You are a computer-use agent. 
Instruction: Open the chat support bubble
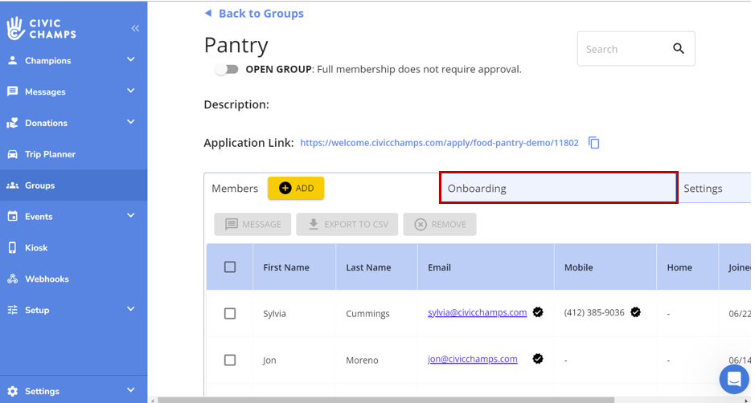pos(733,379)
